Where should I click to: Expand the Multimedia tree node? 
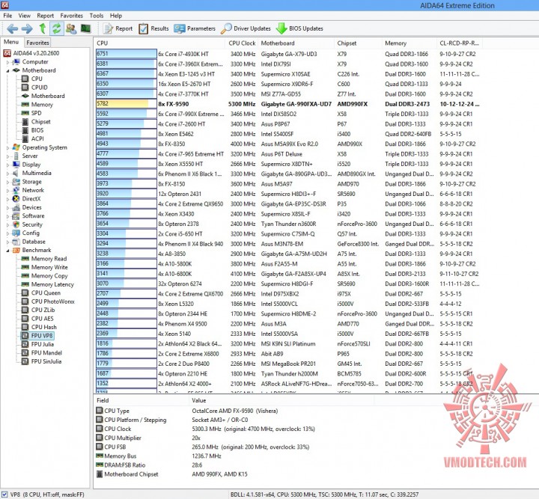click(x=8, y=174)
